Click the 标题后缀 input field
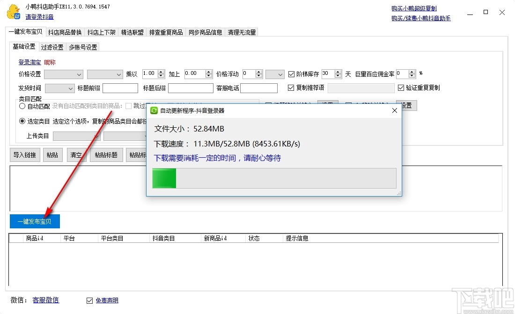This screenshot has width=515, height=314. (x=191, y=88)
